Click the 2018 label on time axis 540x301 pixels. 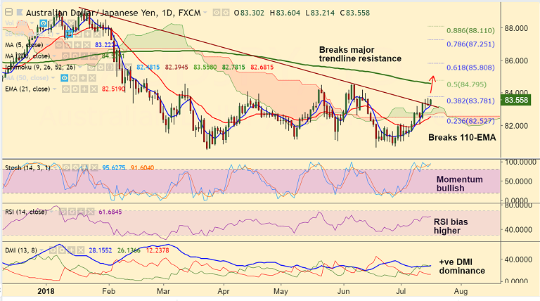pyautogui.click(x=46, y=291)
